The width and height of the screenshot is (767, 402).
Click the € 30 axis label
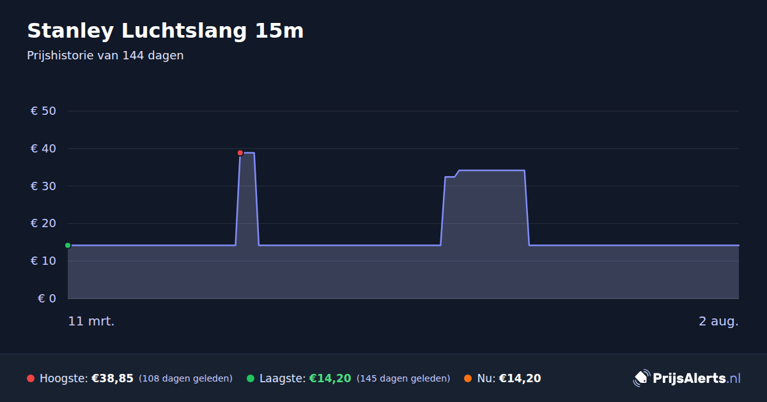coord(43,186)
